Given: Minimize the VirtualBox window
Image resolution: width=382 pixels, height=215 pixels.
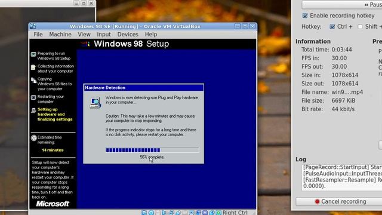Looking at the screenshot, I should [x=238, y=26].
